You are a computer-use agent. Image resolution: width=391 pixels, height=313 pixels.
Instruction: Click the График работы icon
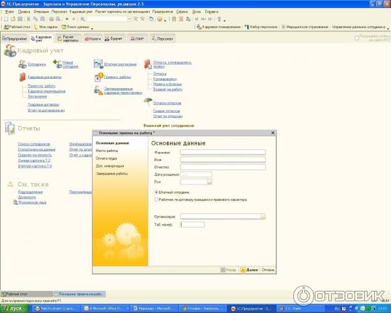click(x=98, y=77)
